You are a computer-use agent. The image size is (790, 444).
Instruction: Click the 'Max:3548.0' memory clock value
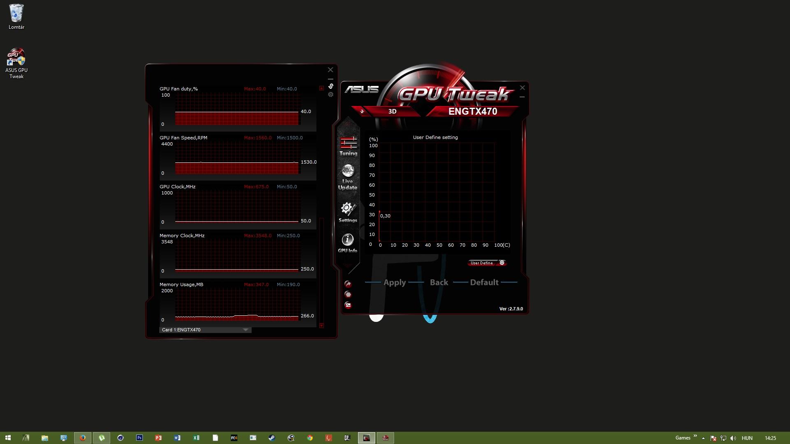[258, 236]
